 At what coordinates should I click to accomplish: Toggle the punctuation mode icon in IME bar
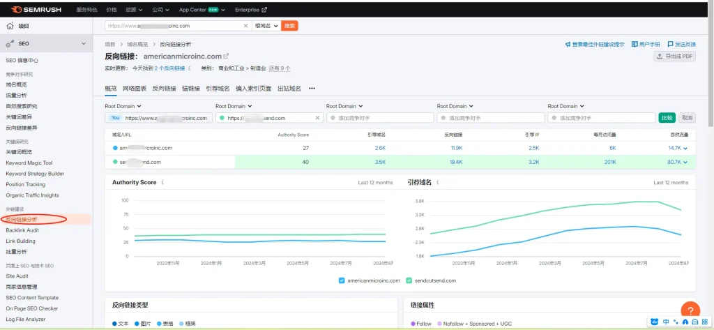[676, 322]
